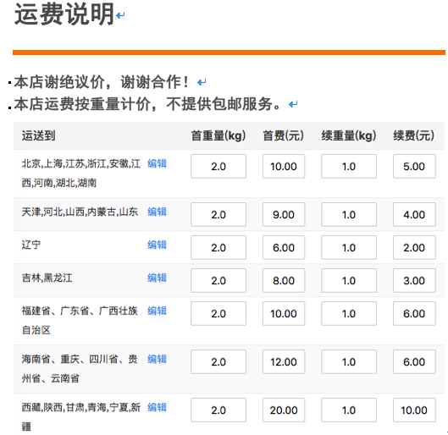Select 首费 field showing 9.00
The width and height of the screenshot is (448, 435).
(x=284, y=214)
